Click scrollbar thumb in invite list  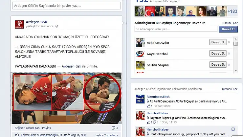pos(235,44)
